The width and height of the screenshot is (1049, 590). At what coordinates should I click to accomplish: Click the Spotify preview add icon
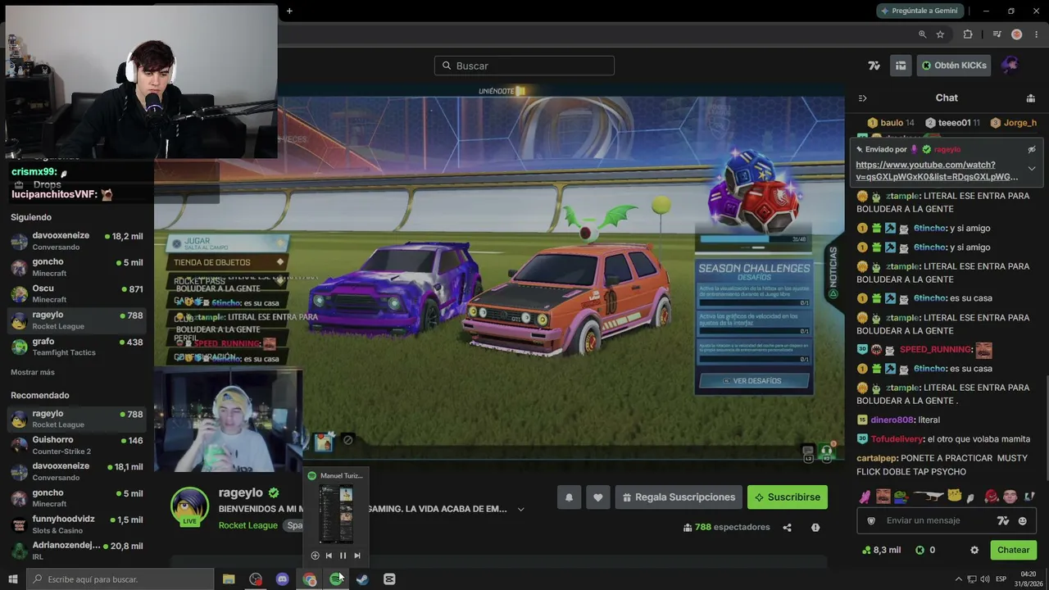315,556
